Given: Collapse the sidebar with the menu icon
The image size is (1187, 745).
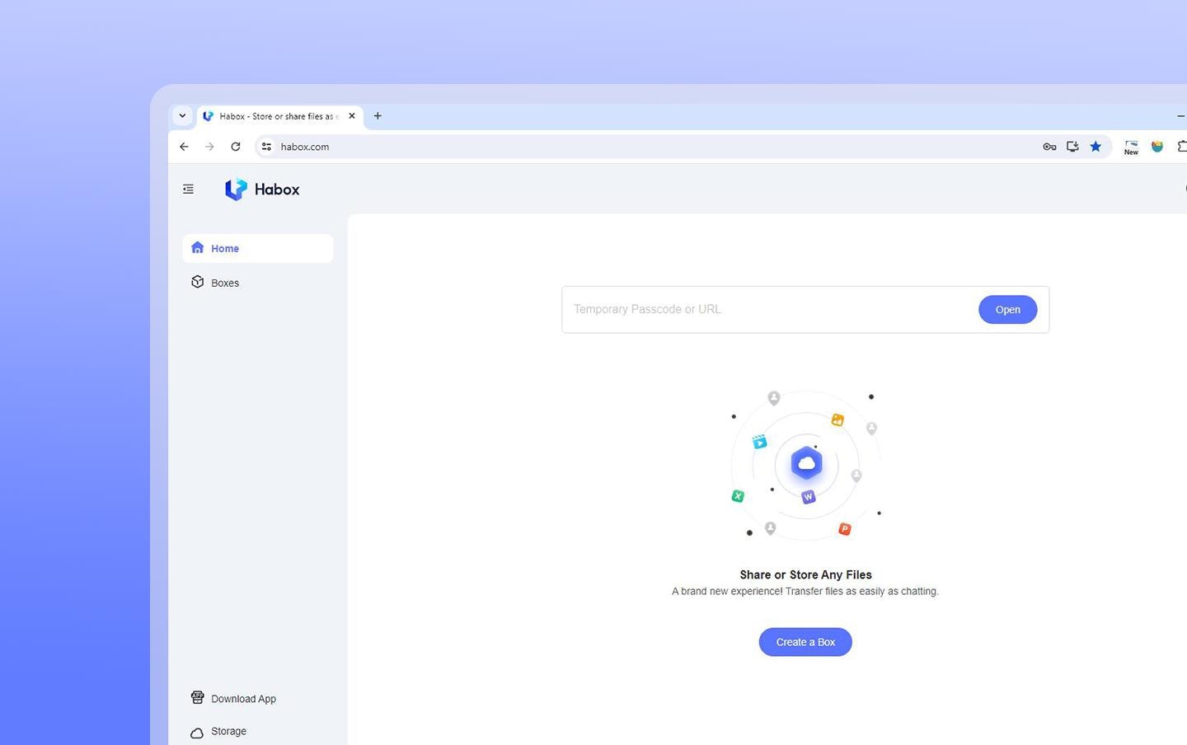Looking at the screenshot, I should coord(188,189).
